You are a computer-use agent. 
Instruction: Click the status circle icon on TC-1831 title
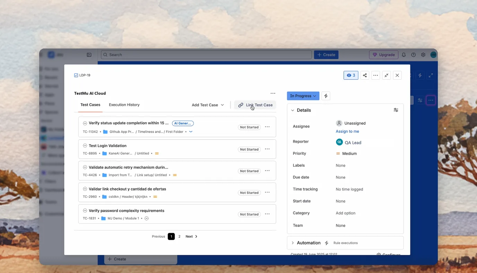[85, 211]
